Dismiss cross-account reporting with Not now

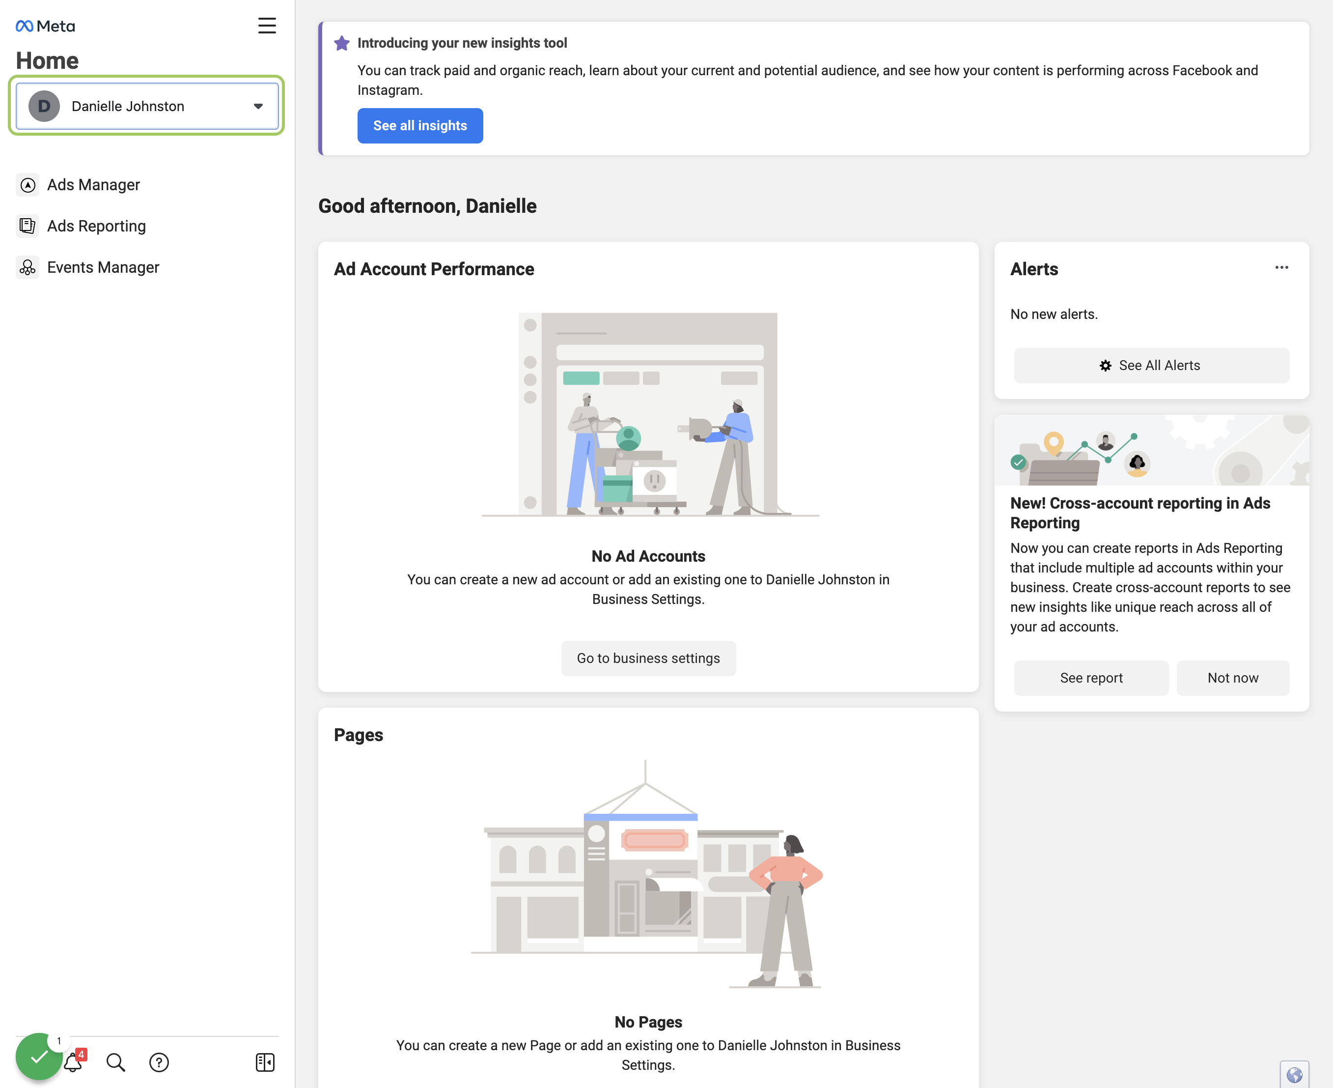(x=1233, y=678)
